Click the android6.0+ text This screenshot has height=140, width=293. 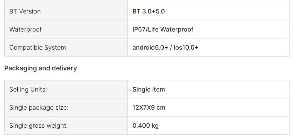[x=150, y=47]
